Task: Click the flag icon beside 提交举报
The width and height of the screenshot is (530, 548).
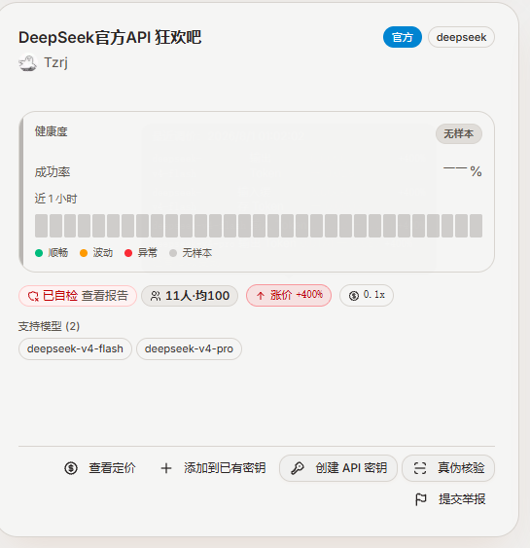Action: 421,499
